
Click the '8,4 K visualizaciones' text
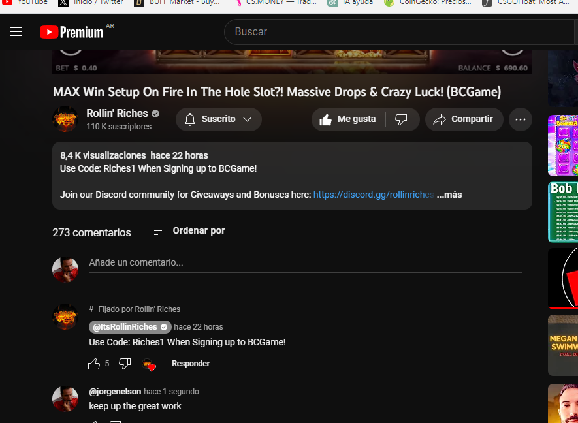tap(103, 155)
